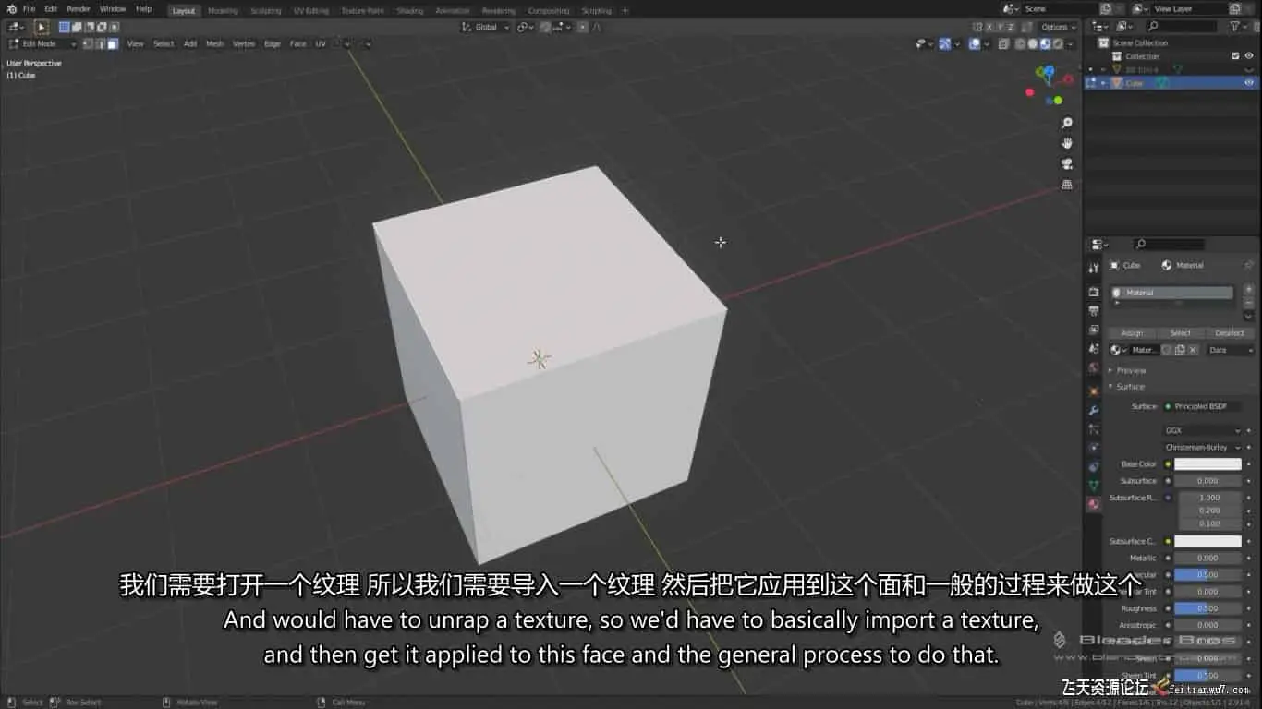Screen dimensions: 1262x709
Task: Open the Output properties tab icon
Action: 1094,311
